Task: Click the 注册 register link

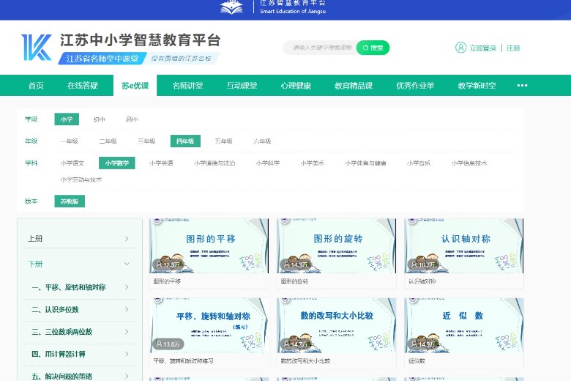Action: click(513, 48)
